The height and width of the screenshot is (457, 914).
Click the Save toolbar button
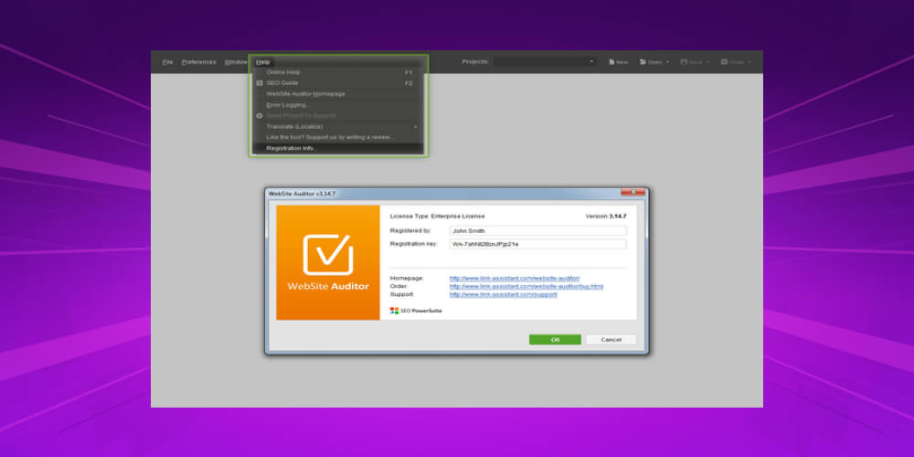click(691, 62)
